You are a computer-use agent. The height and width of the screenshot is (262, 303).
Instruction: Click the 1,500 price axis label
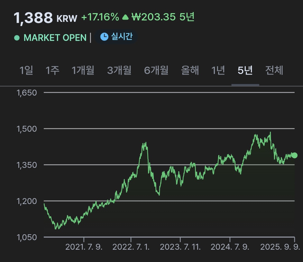[x=27, y=129]
